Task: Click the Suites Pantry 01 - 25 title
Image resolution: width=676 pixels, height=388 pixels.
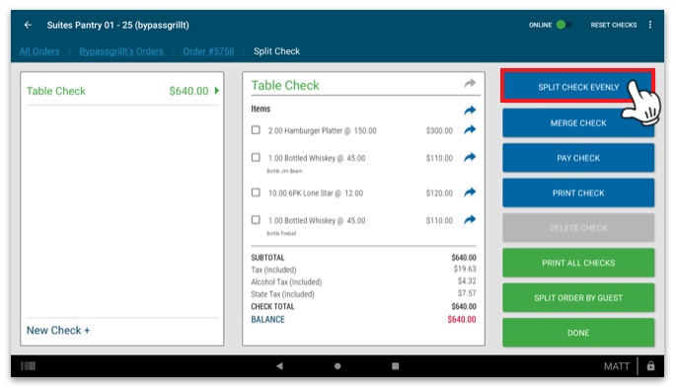Action: [117, 25]
